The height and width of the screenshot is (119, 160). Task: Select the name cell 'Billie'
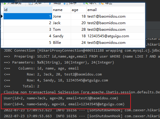coord(62,43)
